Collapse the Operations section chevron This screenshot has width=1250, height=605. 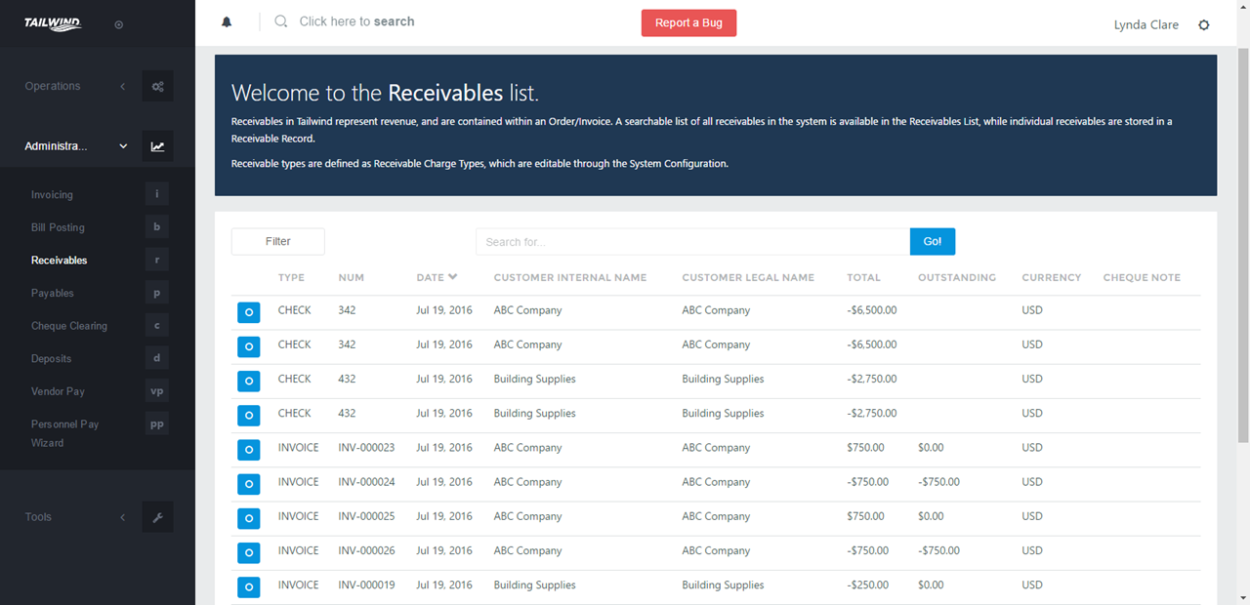coord(122,86)
